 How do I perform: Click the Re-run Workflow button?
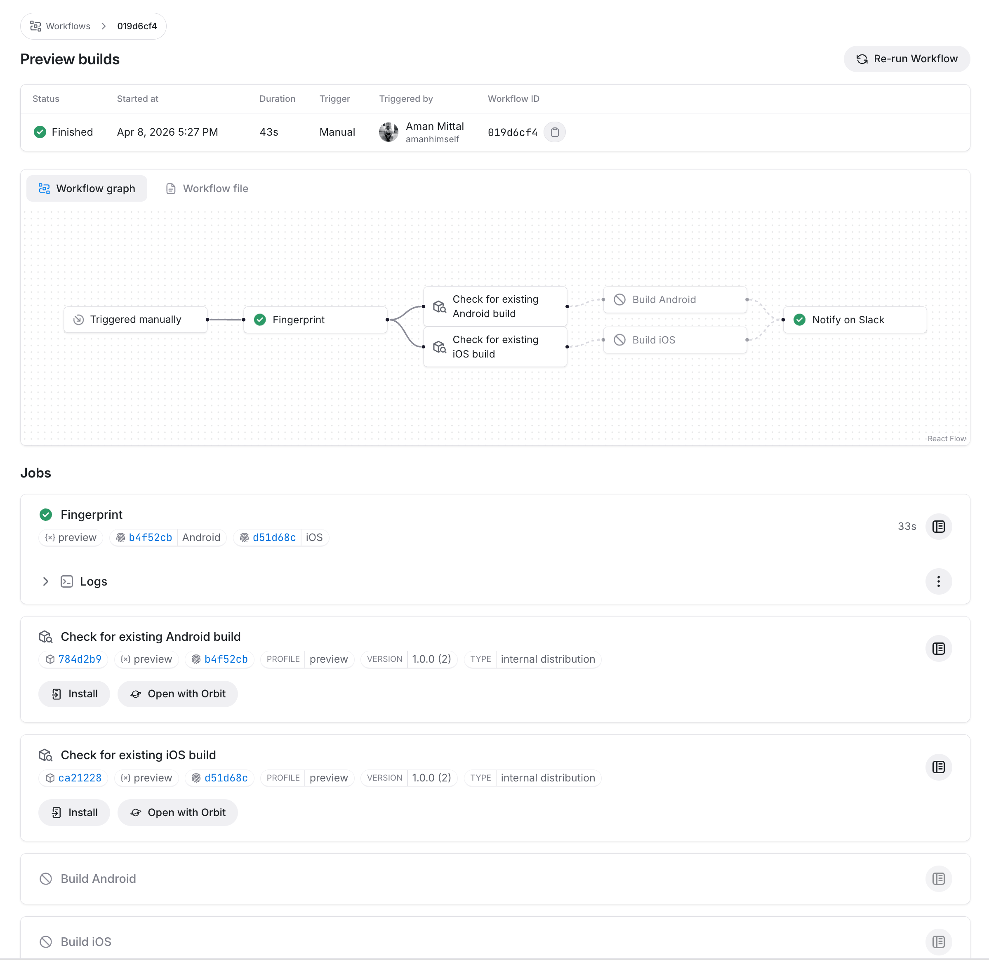coord(907,59)
